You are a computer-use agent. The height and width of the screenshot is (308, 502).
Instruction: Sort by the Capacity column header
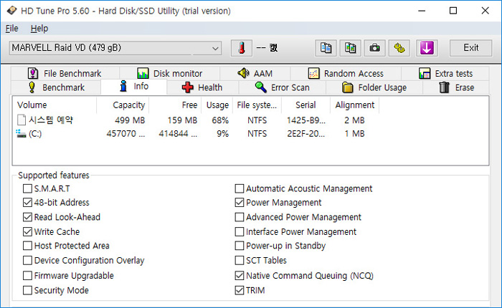pos(123,105)
